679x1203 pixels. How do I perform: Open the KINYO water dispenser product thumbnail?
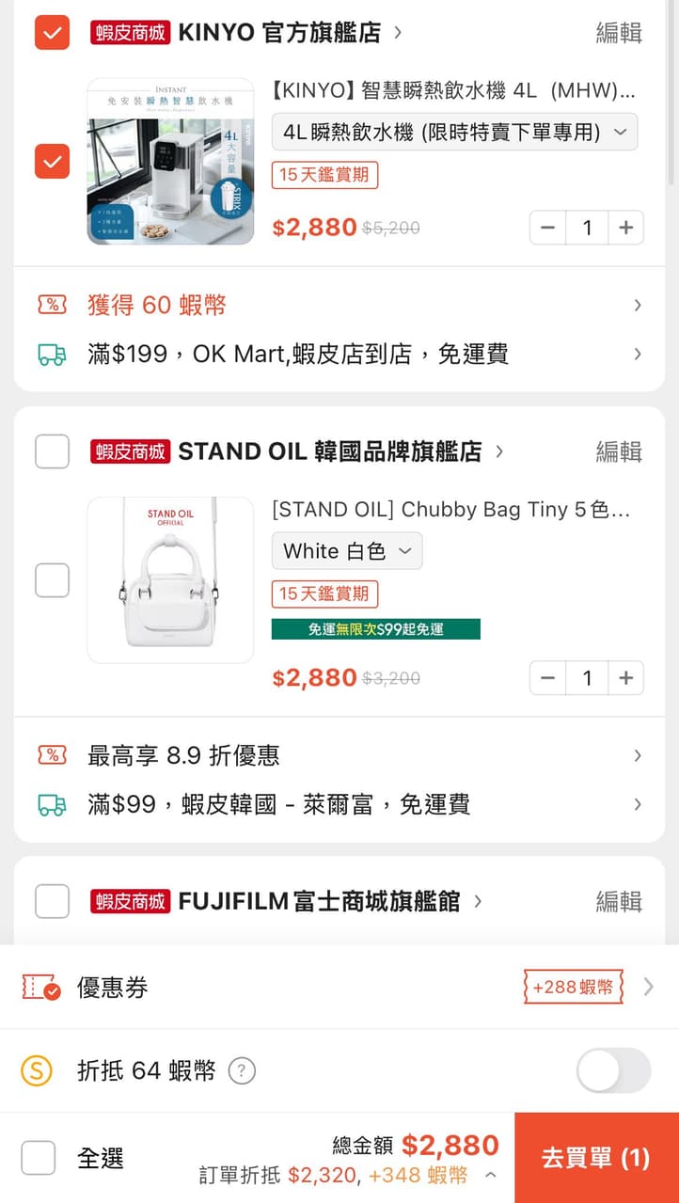point(170,162)
